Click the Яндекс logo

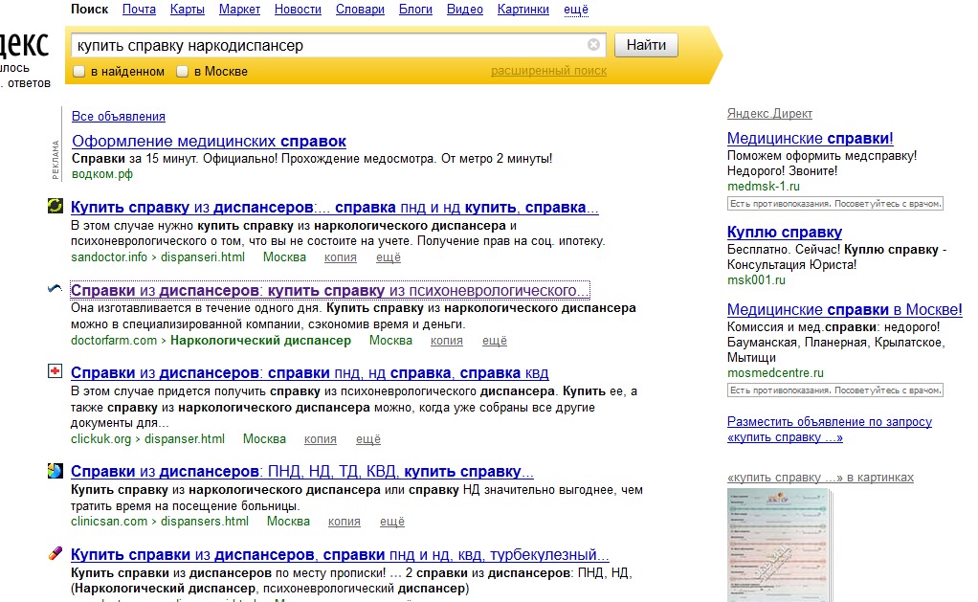pyautogui.click(x=24, y=45)
